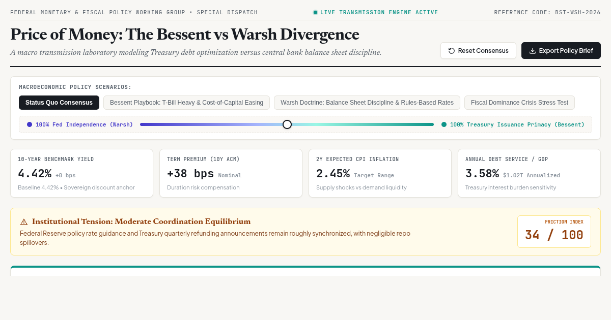Click 'Treasury interest burden sensitivity' caption
Viewport: 611px width, 320px height.
coord(511,187)
